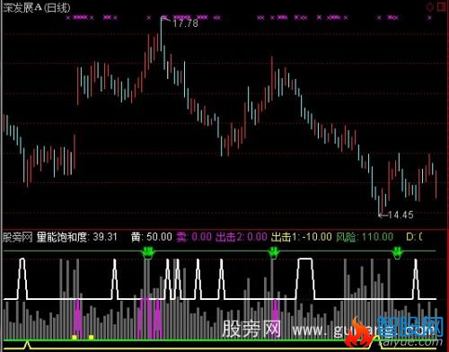Click the diamond icon at chart top-right
Viewport: 449px width, 352px height.
coord(430,7)
